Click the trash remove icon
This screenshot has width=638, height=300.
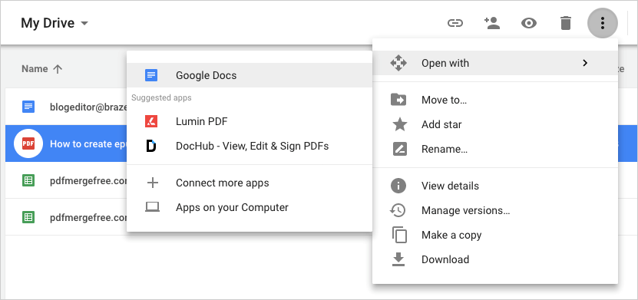point(566,23)
